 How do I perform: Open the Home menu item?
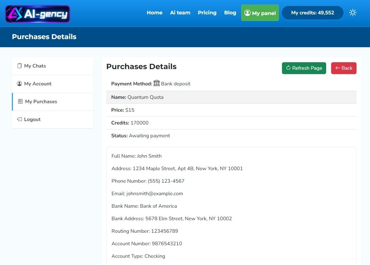(154, 13)
